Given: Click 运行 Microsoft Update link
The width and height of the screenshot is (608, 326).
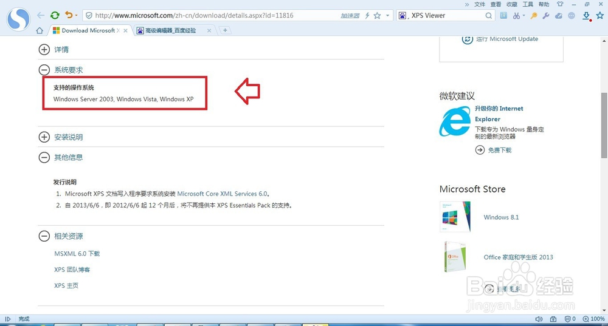Looking at the screenshot, I should [507, 39].
